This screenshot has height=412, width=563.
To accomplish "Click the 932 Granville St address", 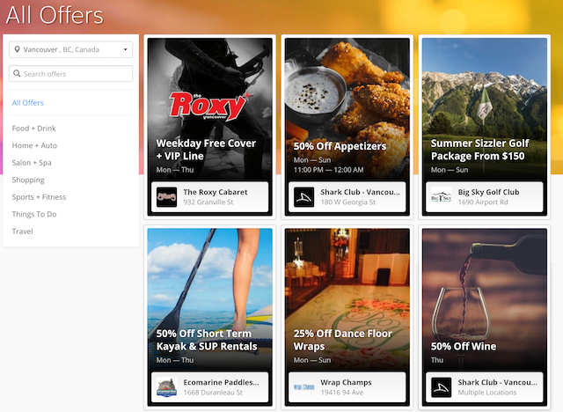I will coord(208,202).
